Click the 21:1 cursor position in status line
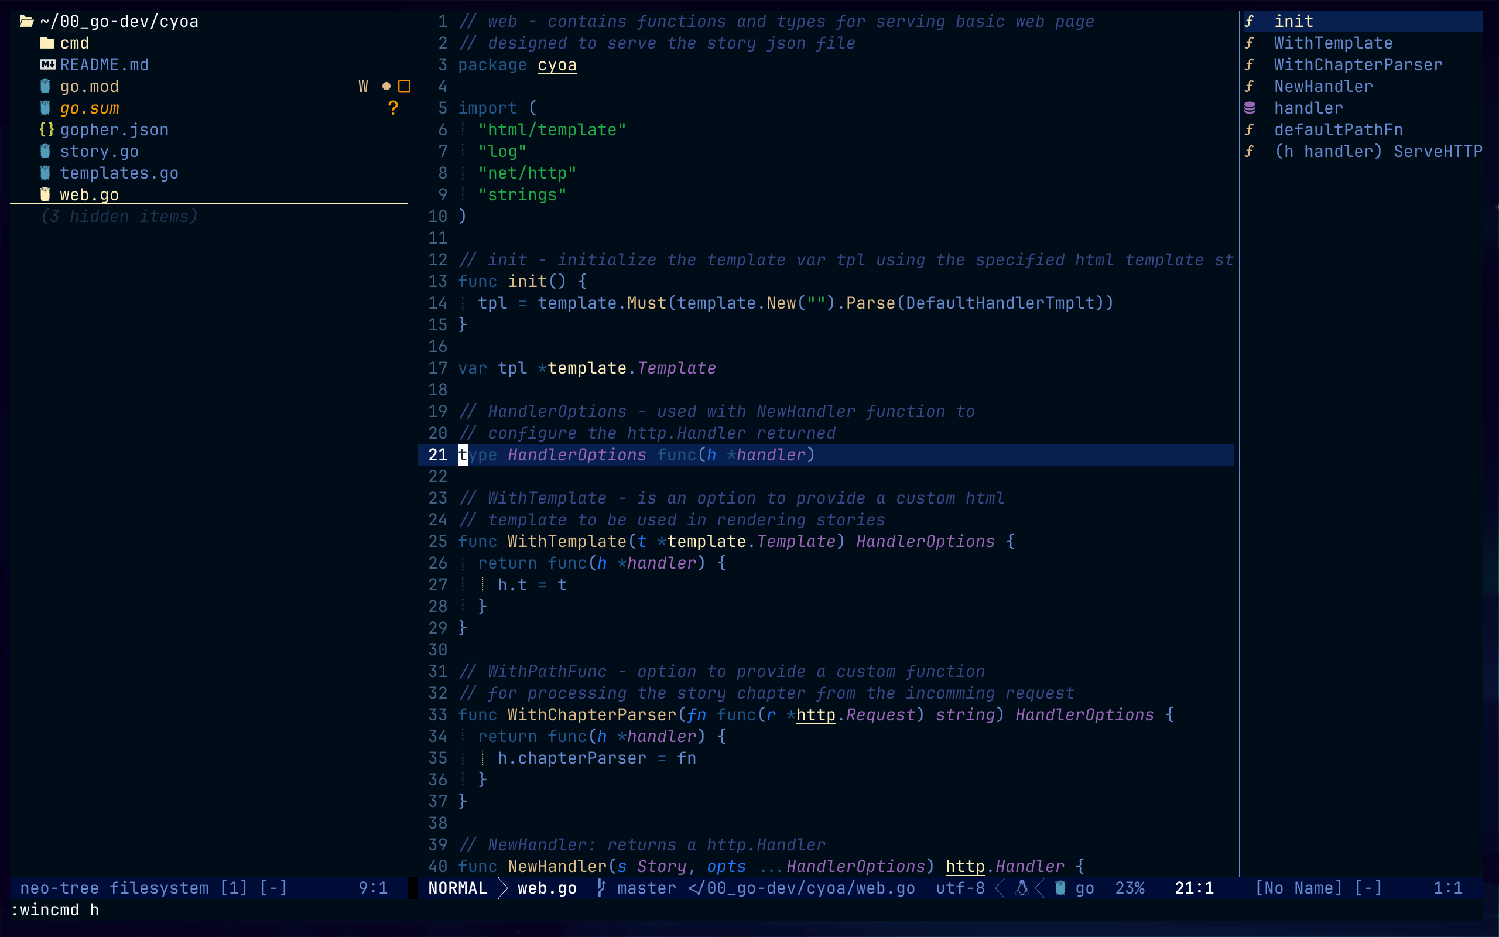 [x=1195, y=888]
